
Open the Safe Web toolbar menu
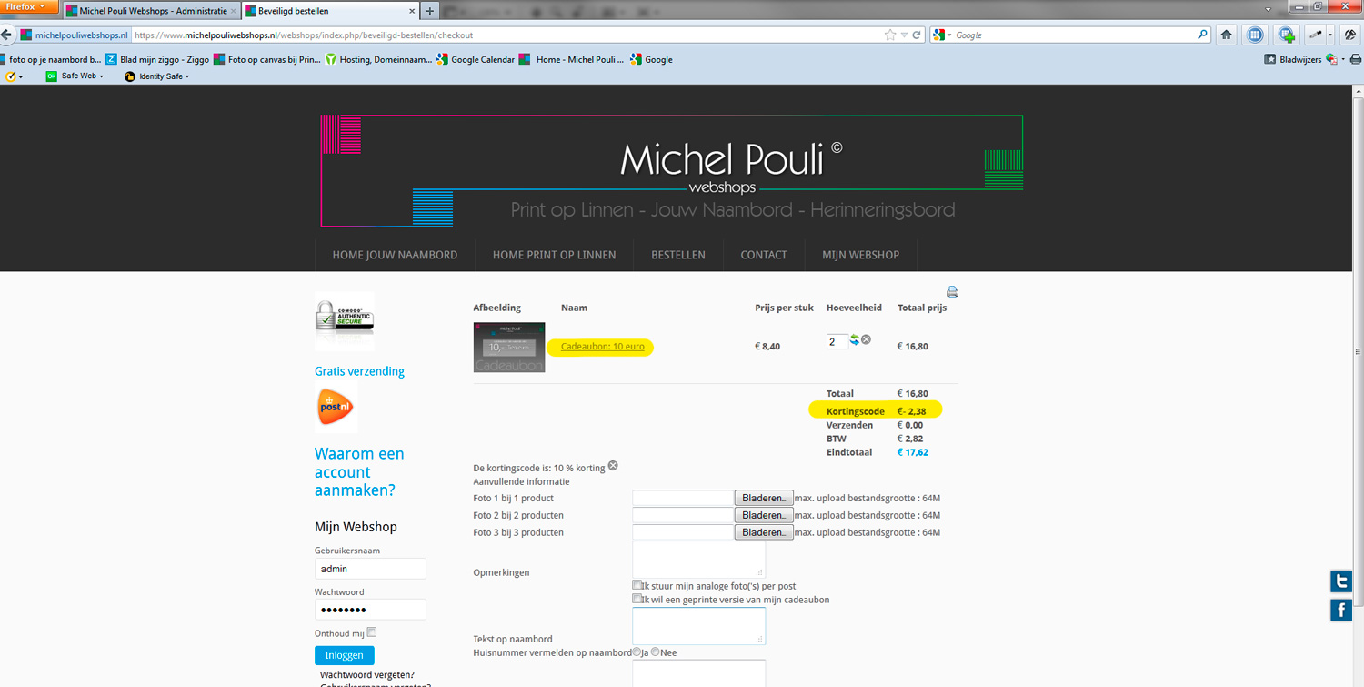75,76
